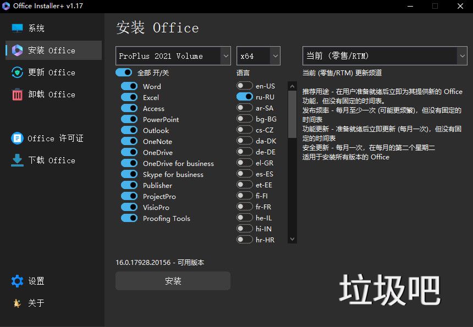Viewport: 473px width, 327px height.
Task: Open the ProPlus 2021 Volume product dropdown
Action: pyautogui.click(x=173, y=56)
